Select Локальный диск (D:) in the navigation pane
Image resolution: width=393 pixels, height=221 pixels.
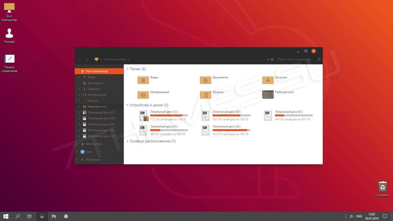99,118
